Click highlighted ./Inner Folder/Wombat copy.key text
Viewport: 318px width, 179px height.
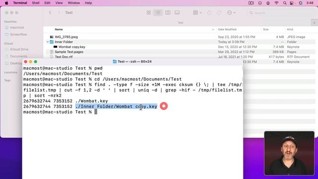point(116,106)
